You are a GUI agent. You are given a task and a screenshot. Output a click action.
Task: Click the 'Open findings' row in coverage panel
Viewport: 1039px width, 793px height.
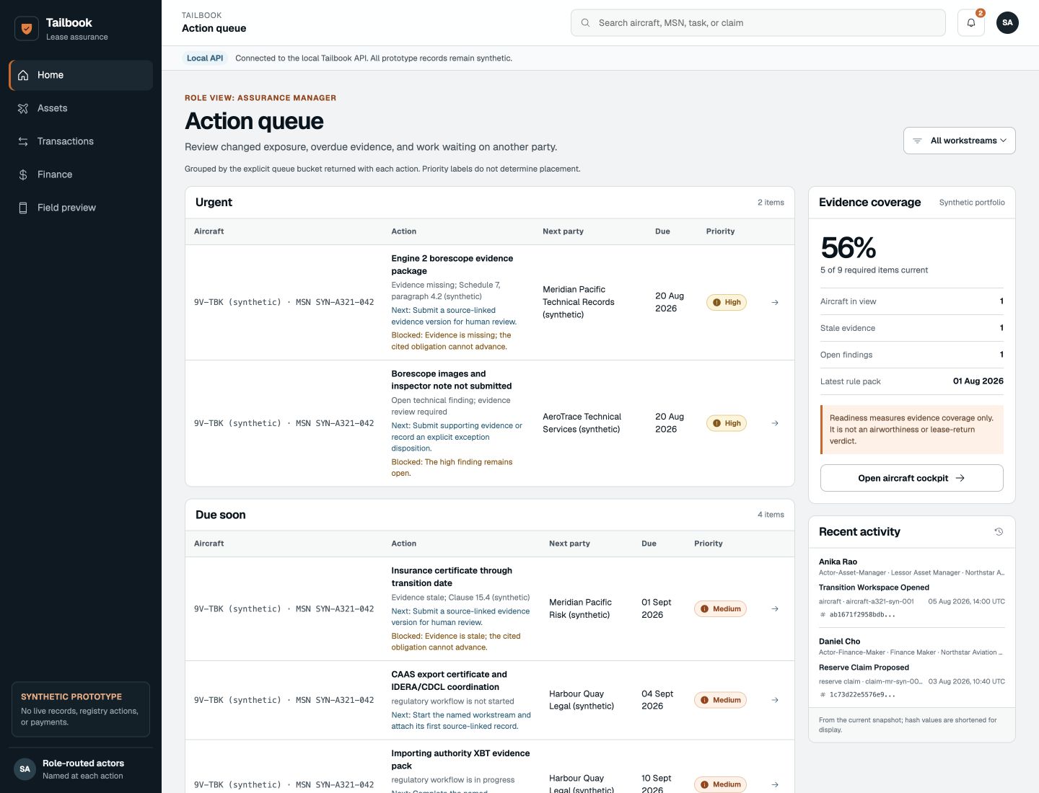coord(912,355)
